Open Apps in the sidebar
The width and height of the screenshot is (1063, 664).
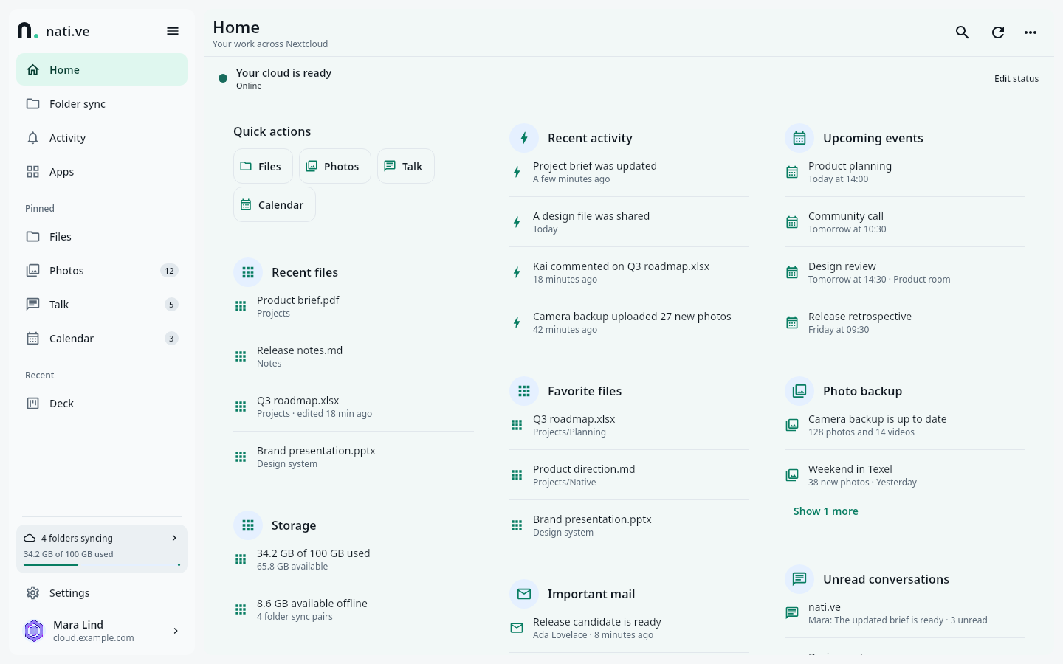(102, 172)
